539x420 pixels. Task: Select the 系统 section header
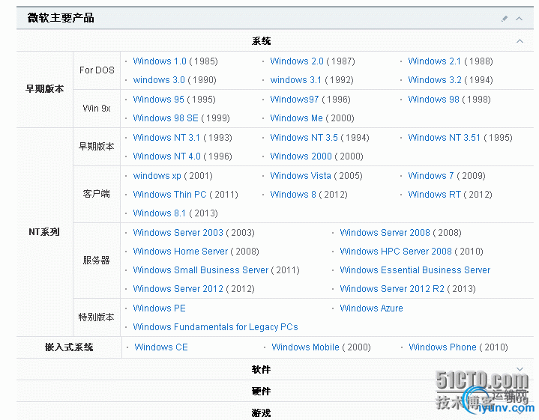[261, 41]
